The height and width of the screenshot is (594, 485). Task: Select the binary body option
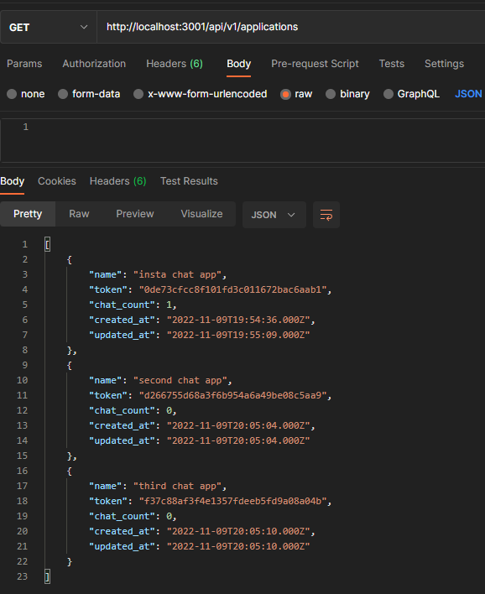click(x=347, y=94)
